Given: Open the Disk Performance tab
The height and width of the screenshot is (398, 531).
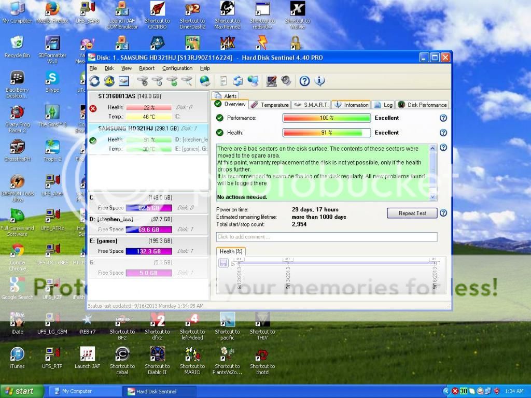Looking at the screenshot, I should click(423, 105).
